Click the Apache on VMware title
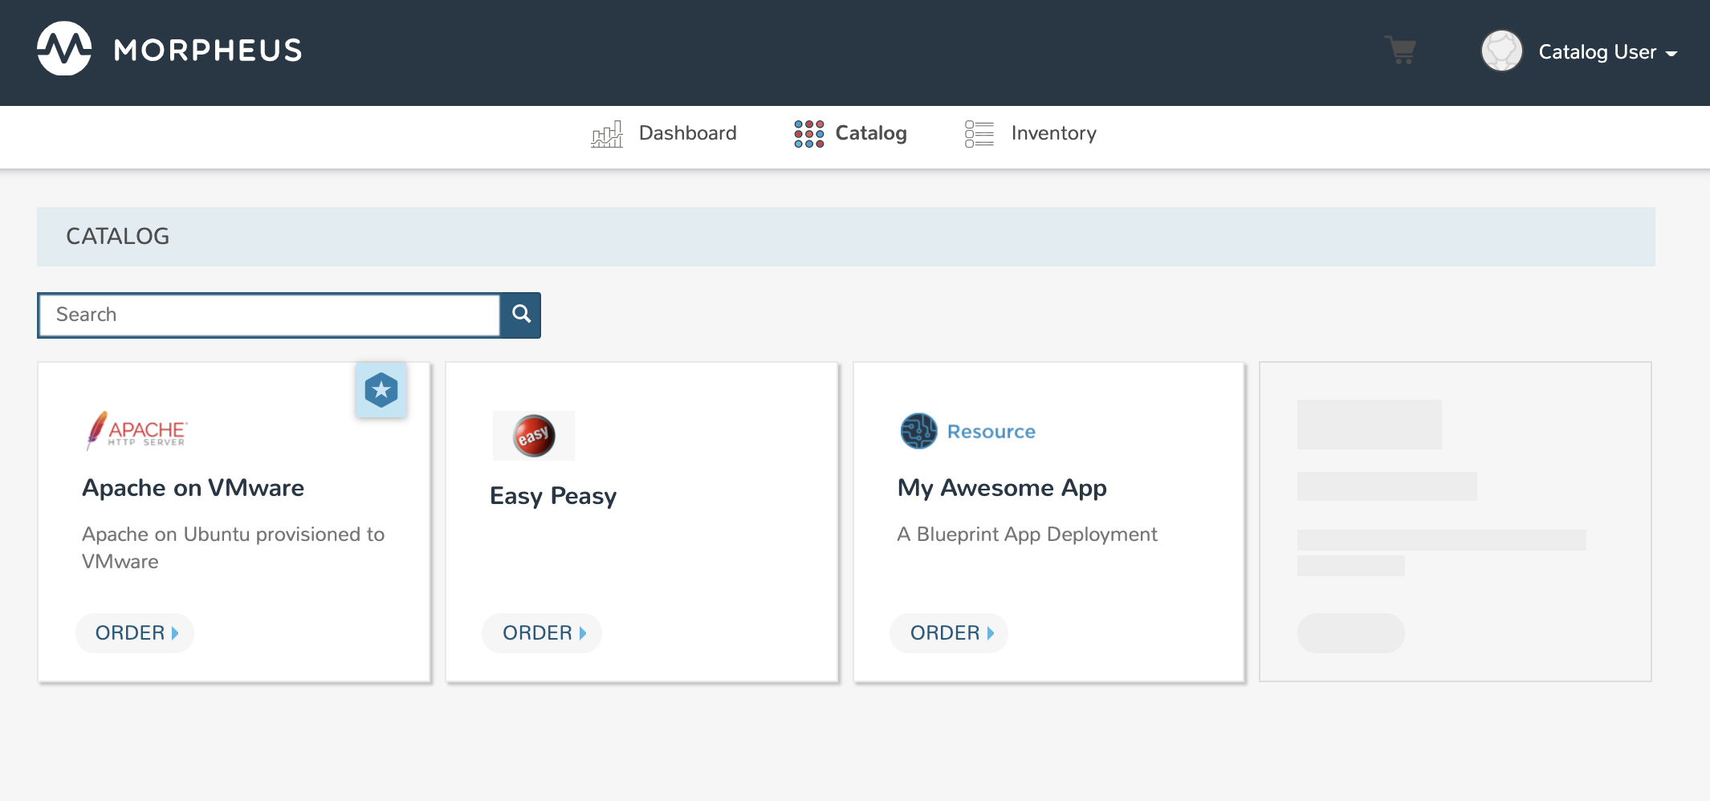Image resolution: width=1710 pixels, height=801 pixels. click(x=193, y=488)
